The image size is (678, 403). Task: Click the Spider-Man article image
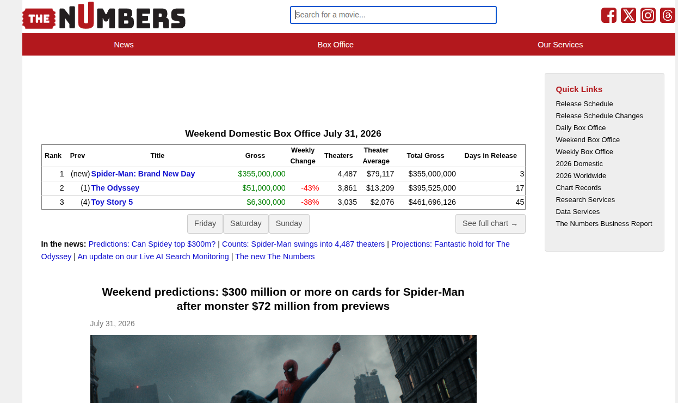point(283,369)
